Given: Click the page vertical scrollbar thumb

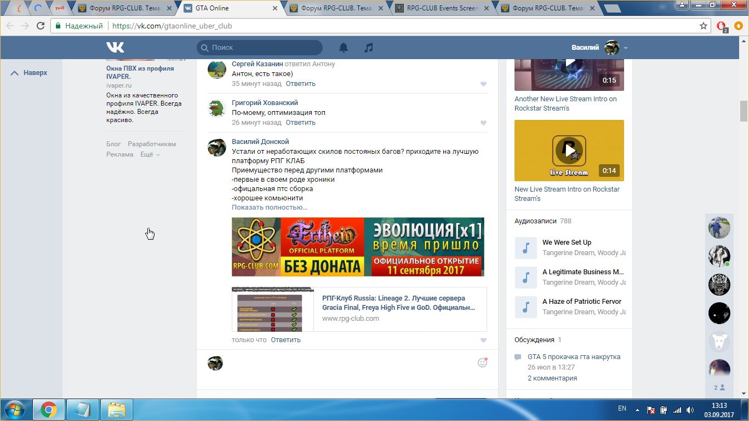Looking at the screenshot, I should point(744,111).
